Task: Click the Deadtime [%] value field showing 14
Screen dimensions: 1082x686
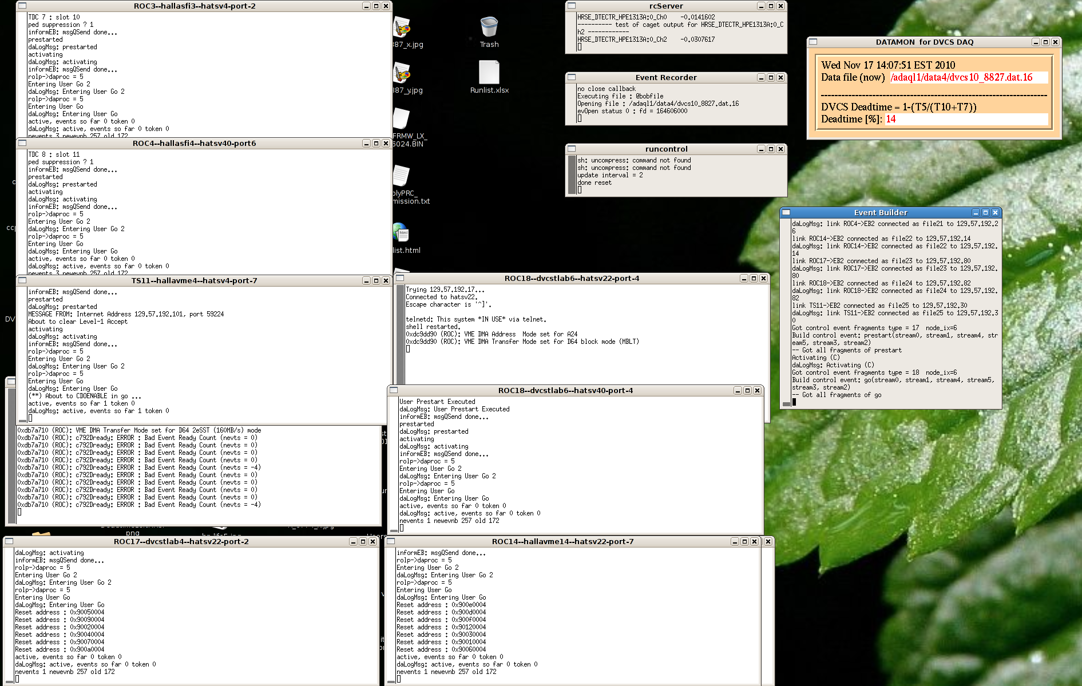Action: [x=966, y=119]
